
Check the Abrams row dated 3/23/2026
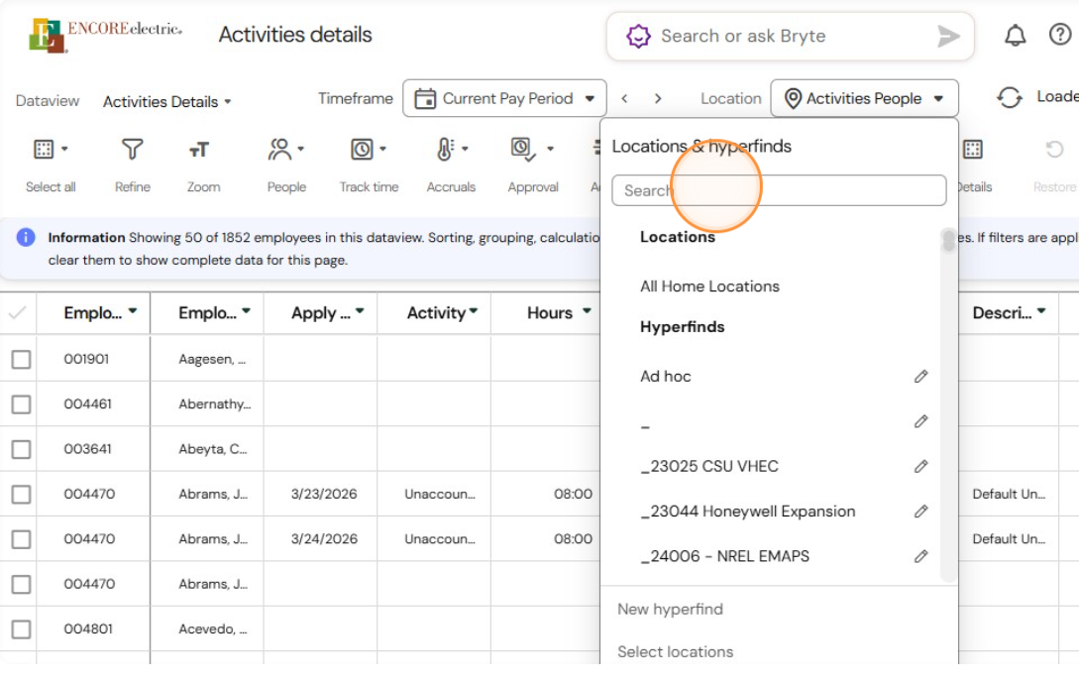tap(22, 495)
